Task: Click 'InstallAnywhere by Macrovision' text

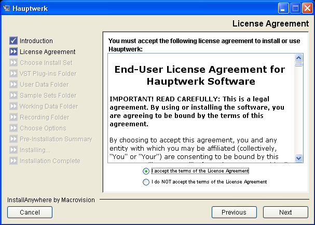Action: pyautogui.click(x=51, y=200)
